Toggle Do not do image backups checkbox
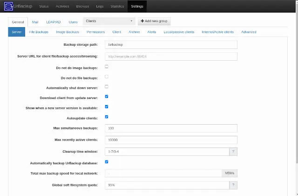This screenshot has height=196, width=298. coord(107,66)
